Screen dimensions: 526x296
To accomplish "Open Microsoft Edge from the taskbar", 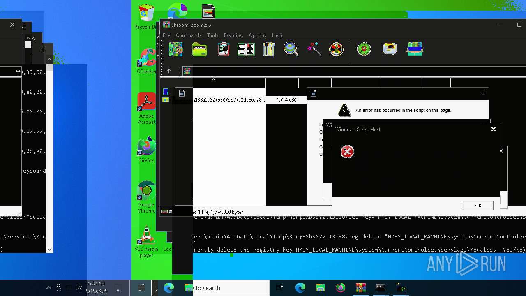I will point(300,288).
